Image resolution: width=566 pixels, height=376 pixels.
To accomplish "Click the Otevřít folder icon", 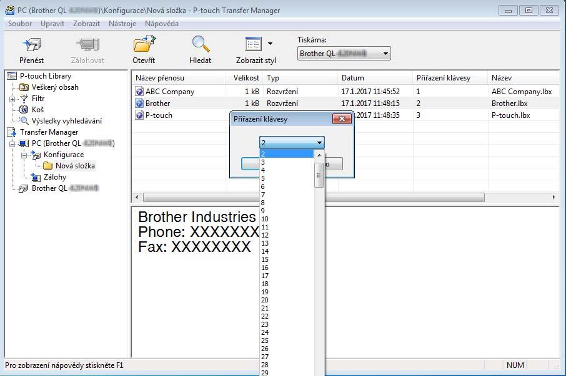I will point(144,44).
